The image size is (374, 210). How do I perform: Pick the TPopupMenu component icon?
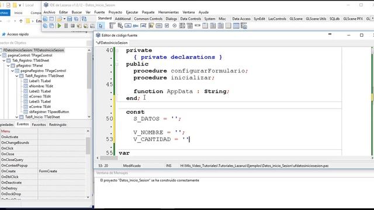click(x=120, y=26)
